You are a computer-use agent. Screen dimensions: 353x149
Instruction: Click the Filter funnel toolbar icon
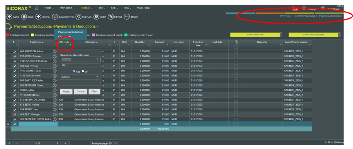pyautogui.click(x=110, y=17)
